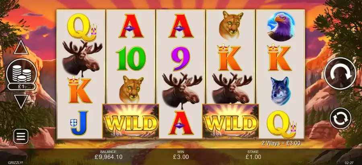The height and width of the screenshot is (165, 362).
Task: Decrease stake with the down arrow
Action: tap(21, 101)
